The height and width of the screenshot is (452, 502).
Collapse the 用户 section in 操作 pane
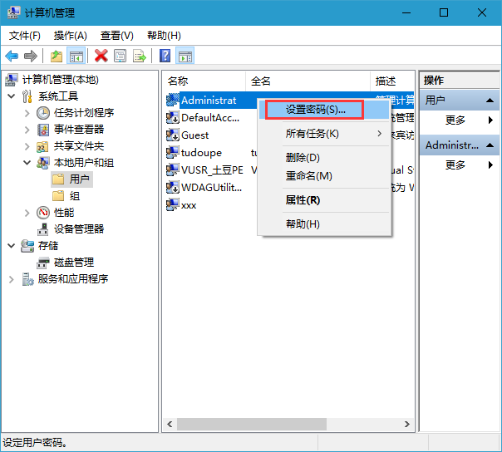pyautogui.click(x=490, y=101)
